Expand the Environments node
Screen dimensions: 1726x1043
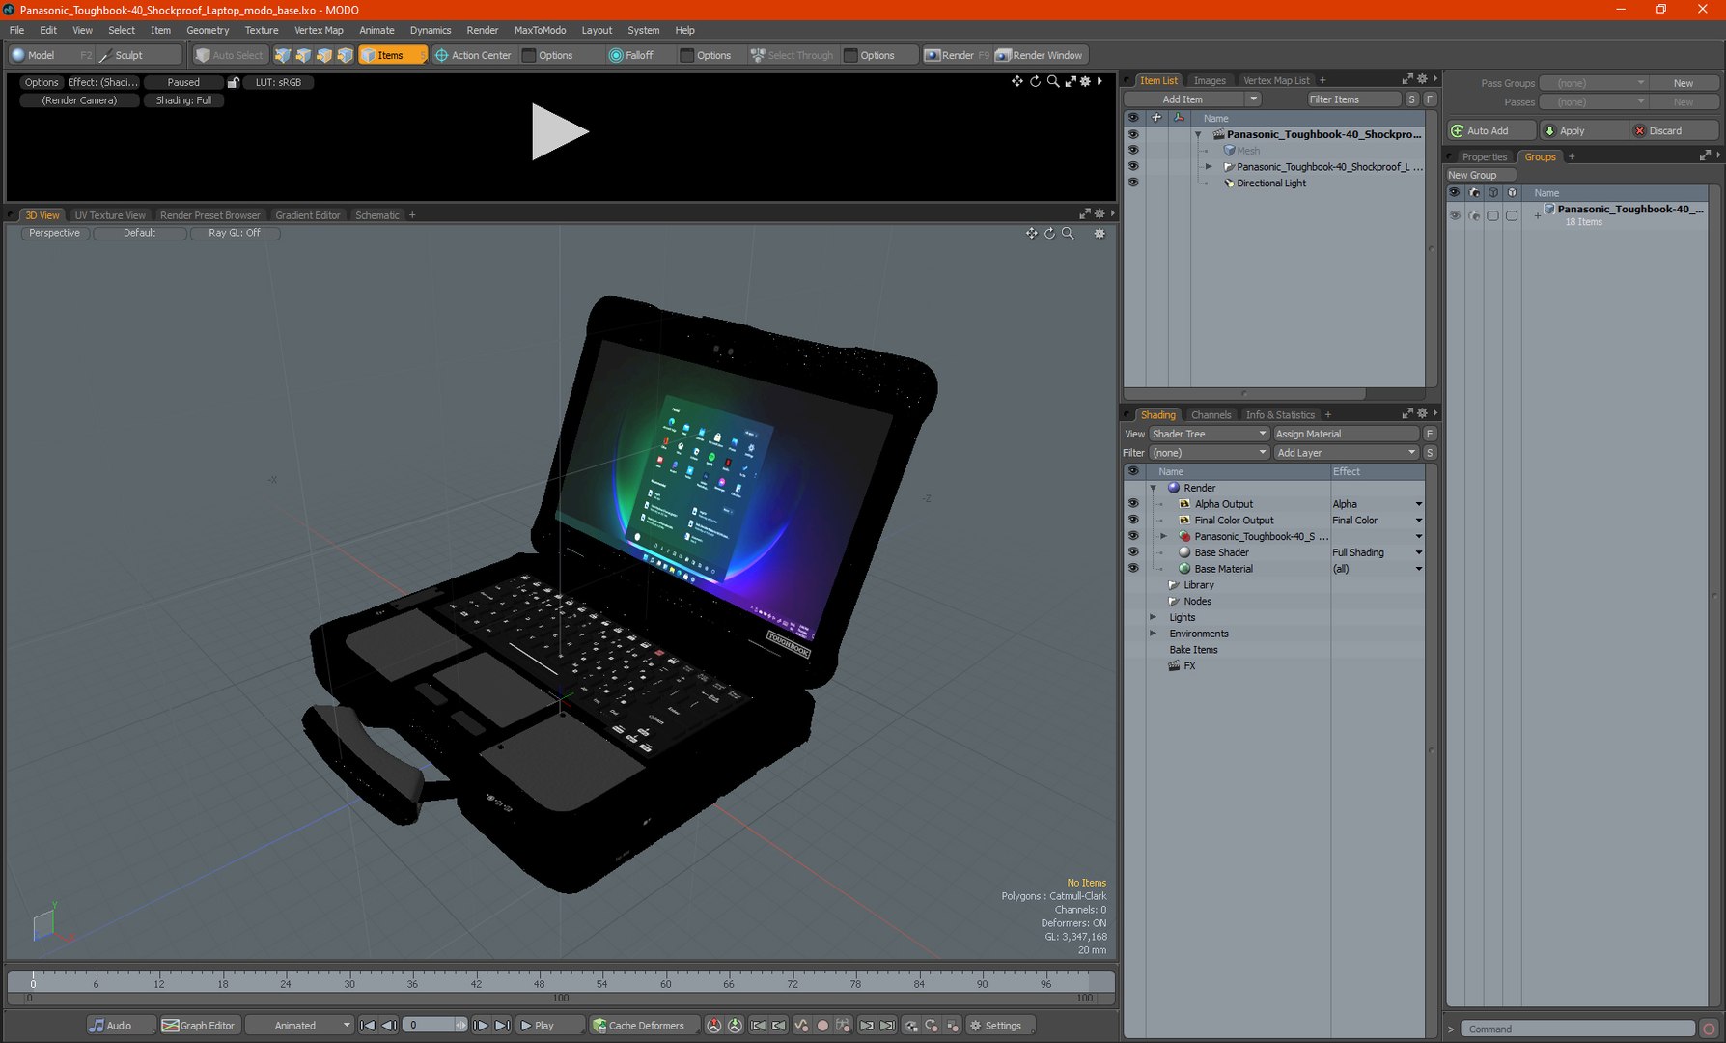click(x=1153, y=634)
